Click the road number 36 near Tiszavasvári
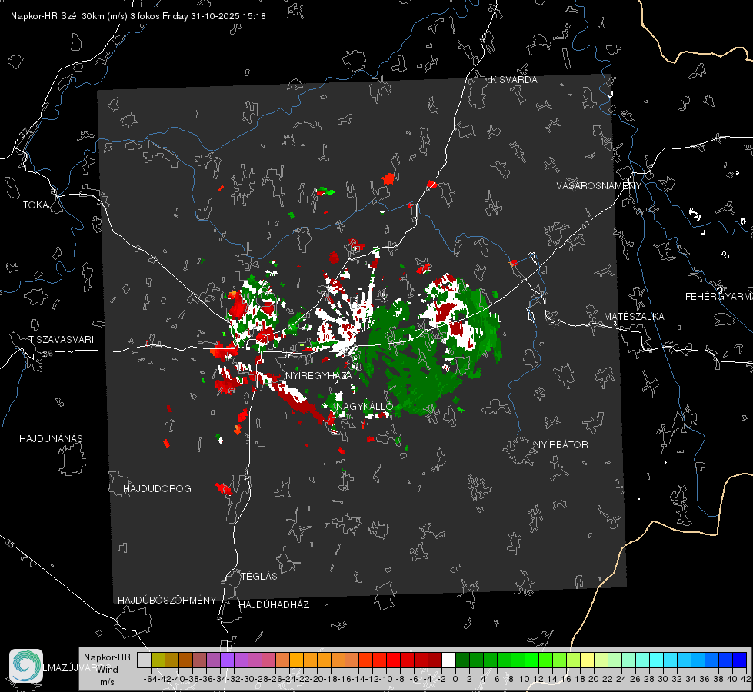 48,354
